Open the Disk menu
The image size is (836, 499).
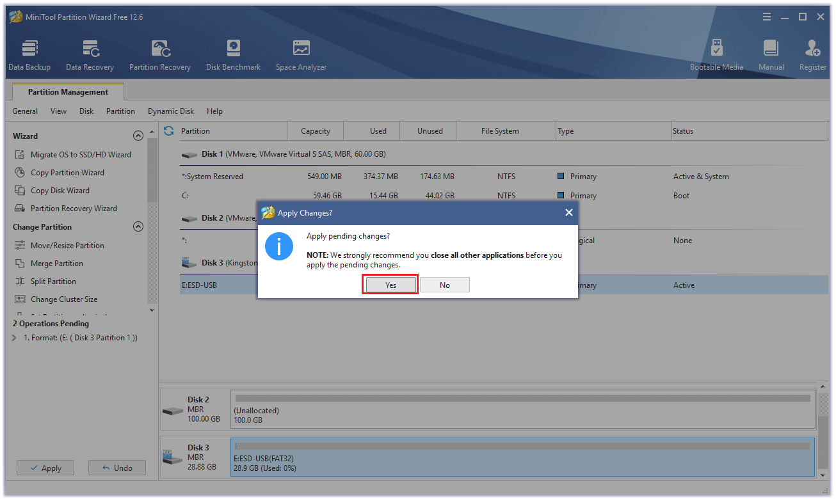pyautogui.click(x=86, y=111)
